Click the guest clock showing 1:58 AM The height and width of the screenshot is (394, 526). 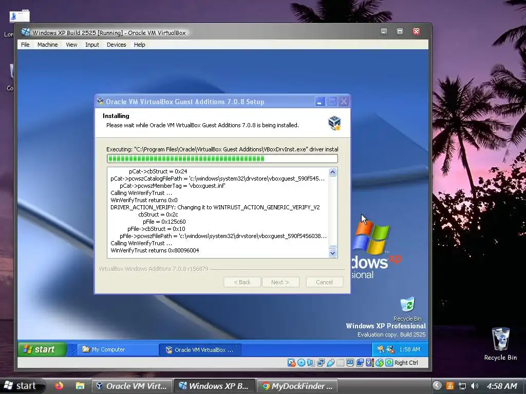pos(409,349)
